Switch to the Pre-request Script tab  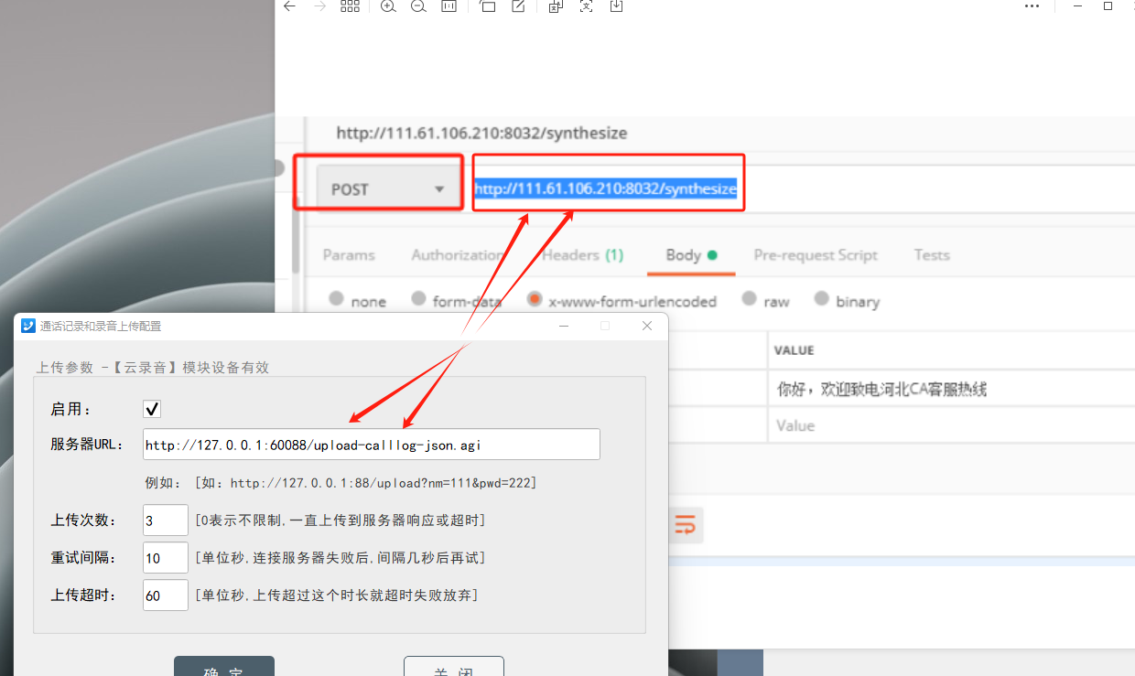815,255
